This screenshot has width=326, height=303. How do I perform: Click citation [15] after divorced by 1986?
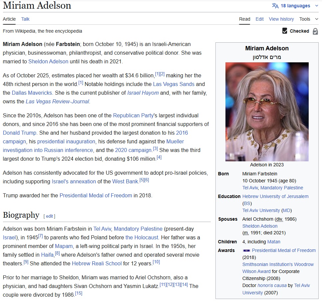[x=79, y=293]
